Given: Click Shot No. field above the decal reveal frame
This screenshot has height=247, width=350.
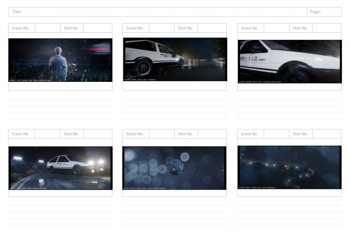Looking at the screenshot, I should [327, 28].
